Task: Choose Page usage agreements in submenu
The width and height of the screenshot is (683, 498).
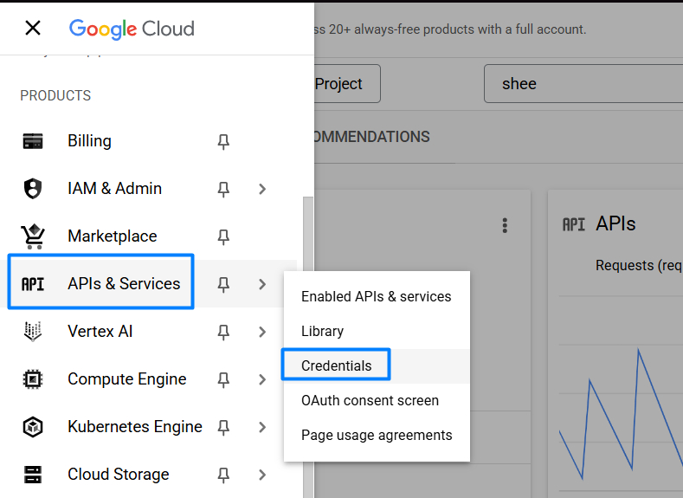Action: 377,436
